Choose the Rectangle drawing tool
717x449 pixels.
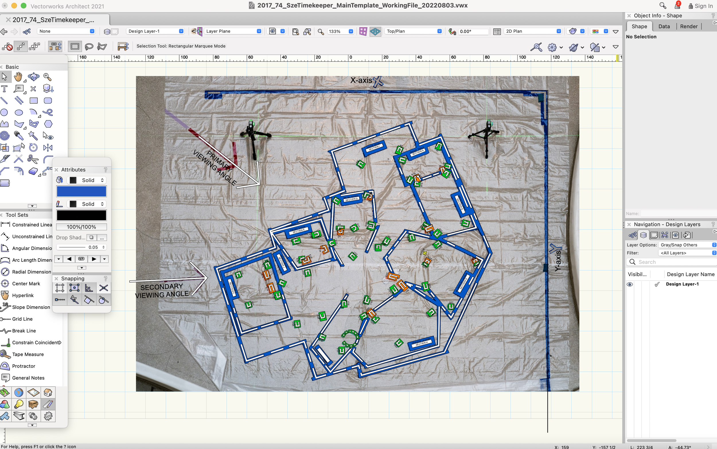34,101
